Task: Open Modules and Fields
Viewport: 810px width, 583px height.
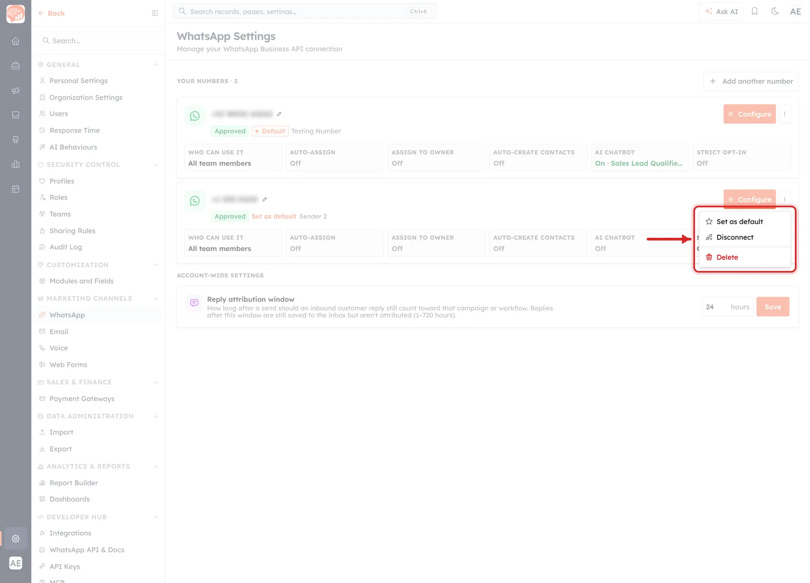Action: coord(82,281)
